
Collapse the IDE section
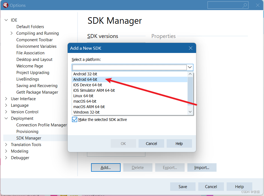tap(6, 20)
